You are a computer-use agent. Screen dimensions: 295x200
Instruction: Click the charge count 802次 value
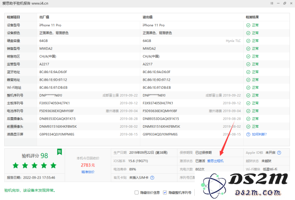tap(200, 169)
